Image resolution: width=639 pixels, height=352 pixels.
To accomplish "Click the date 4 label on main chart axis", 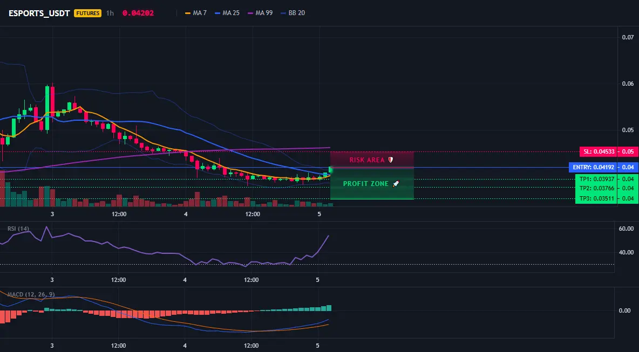I will coord(186,214).
